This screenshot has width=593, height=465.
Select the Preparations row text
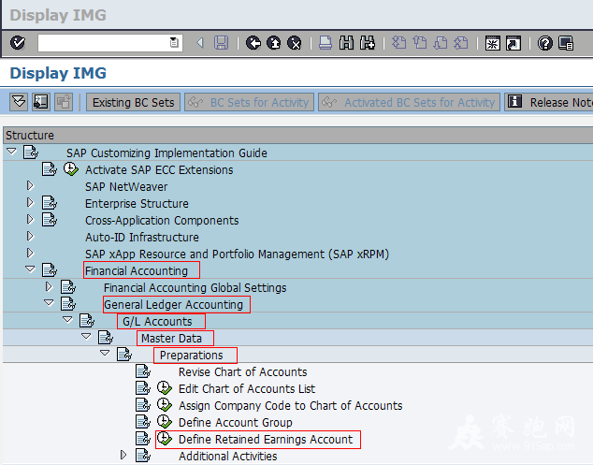click(x=192, y=356)
